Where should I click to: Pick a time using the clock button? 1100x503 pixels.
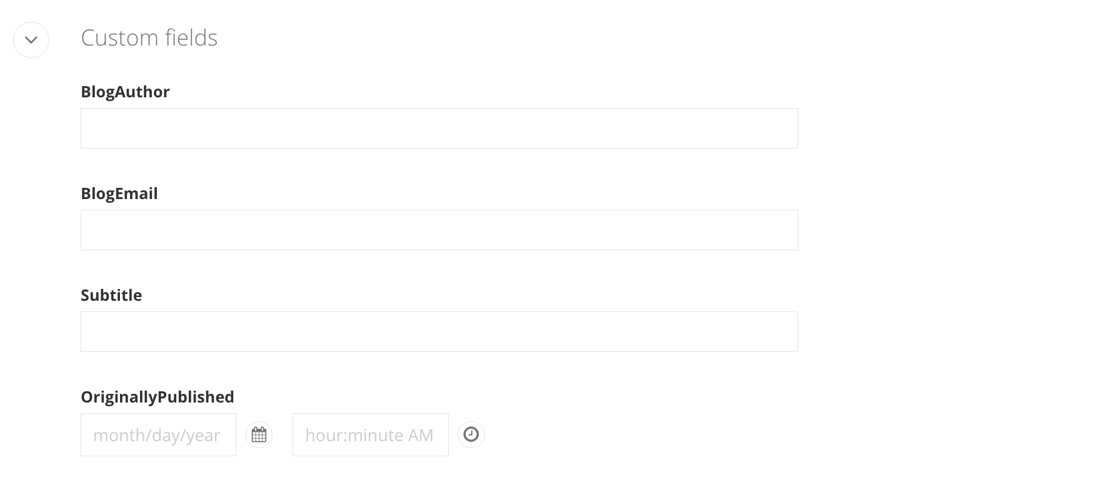pos(471,435)
